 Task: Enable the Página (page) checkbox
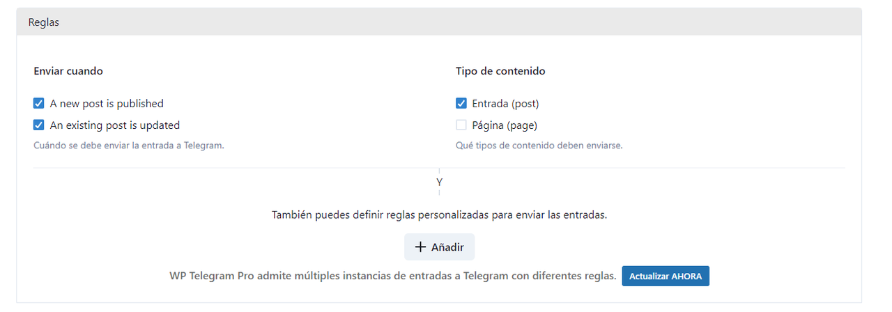click(x=461, y=125)
